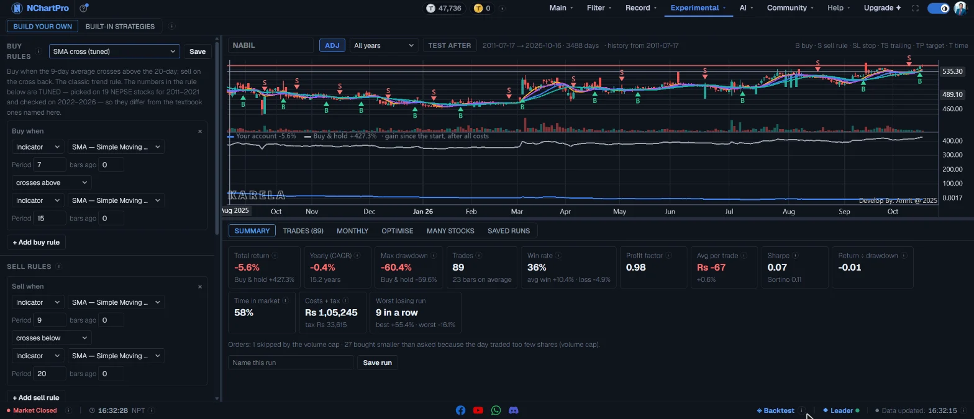The width and height of the screenshot is (974, 419).
Task: Open YouTube channel icon in footer
Action: click(478, 410)
